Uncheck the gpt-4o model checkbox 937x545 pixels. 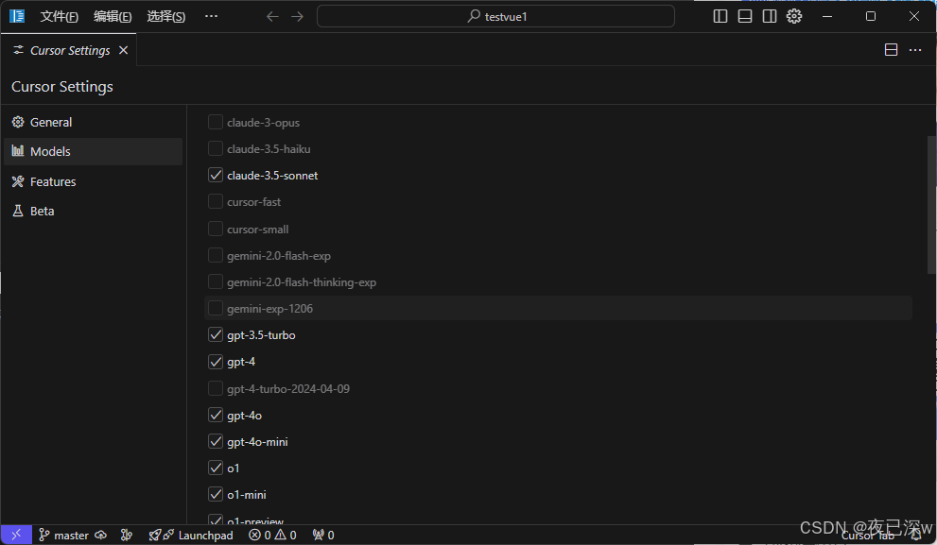(216, 415)
